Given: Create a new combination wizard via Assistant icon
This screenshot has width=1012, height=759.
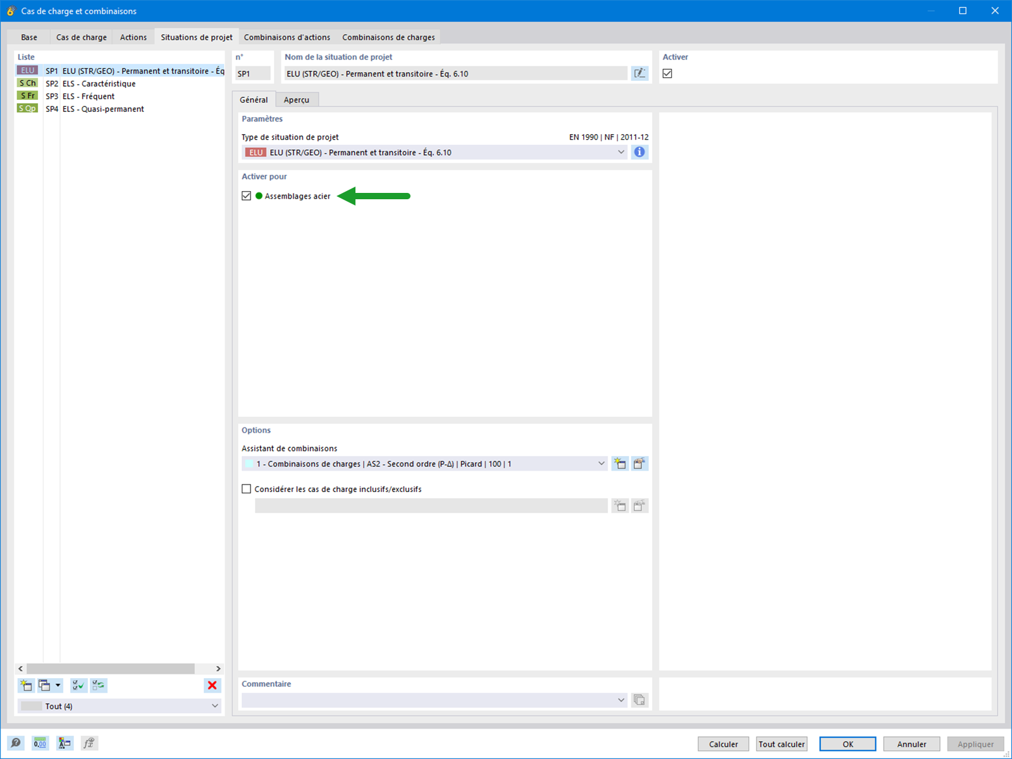Looking at the screenshot, I should pos(620,464).
